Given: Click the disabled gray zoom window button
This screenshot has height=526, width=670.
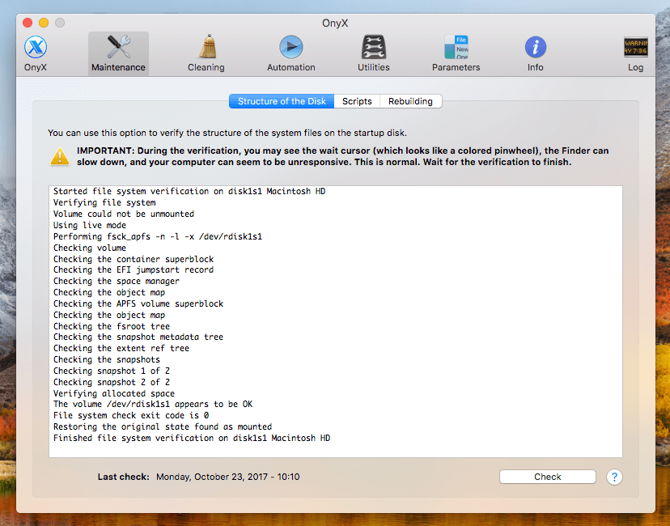Looking at the screenshot, I should click(x=60, y=23).
